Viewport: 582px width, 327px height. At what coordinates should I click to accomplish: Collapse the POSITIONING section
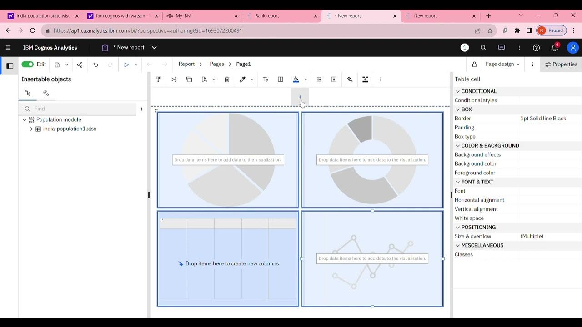coord(458,227)
